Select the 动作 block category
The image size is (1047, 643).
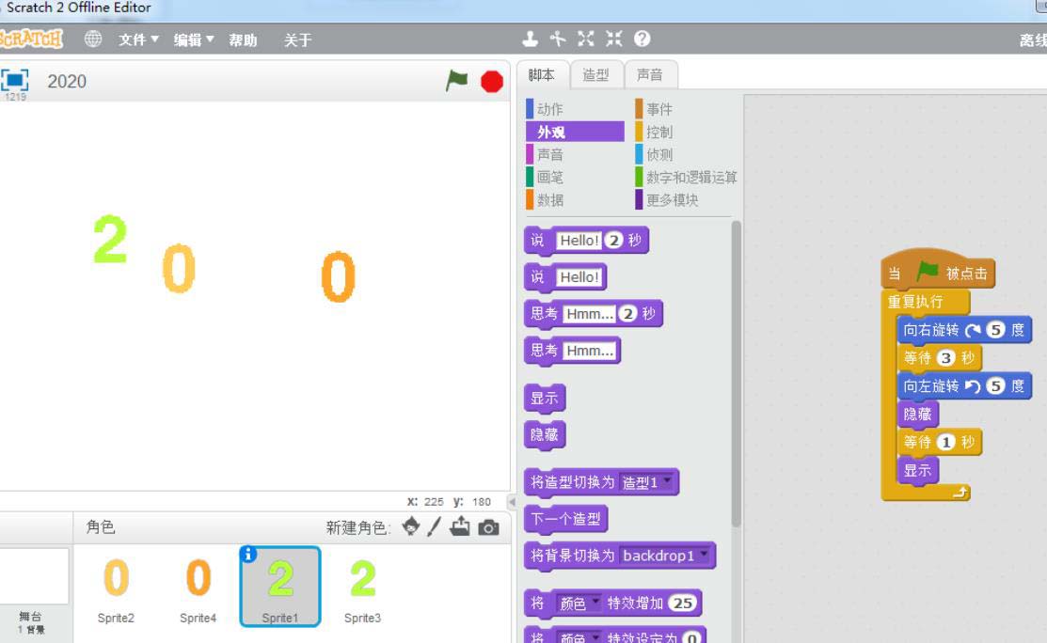click(x=574, y=109)
